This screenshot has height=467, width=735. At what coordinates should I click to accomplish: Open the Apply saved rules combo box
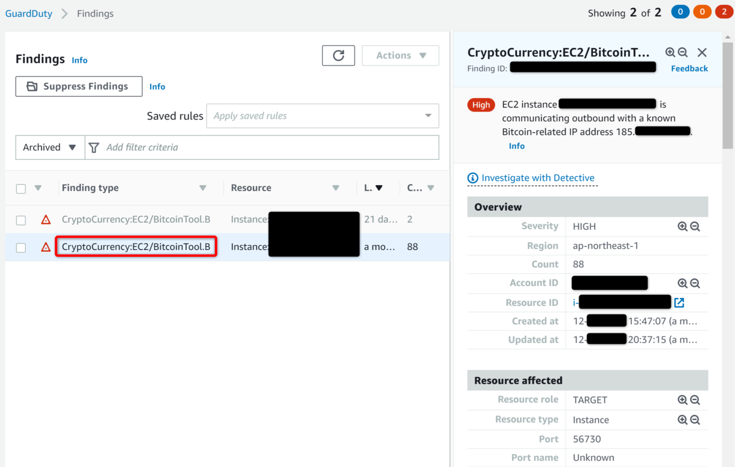pos(322,116)
